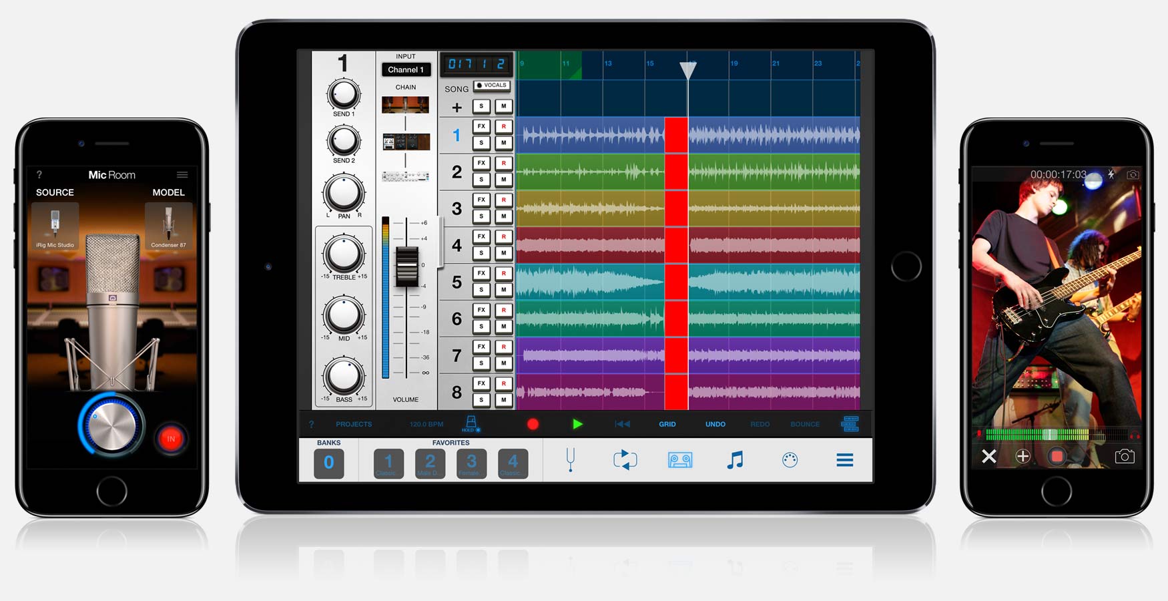This screenshot has width=1168, height=601.
Task: Open the tuner fork tool
Action: click(x=570, y=459)
